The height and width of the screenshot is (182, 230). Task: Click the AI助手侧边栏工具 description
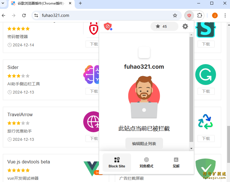point(24,84)
